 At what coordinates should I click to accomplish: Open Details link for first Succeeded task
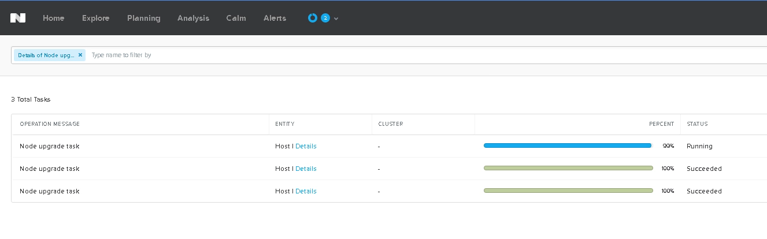click(306, 169)
